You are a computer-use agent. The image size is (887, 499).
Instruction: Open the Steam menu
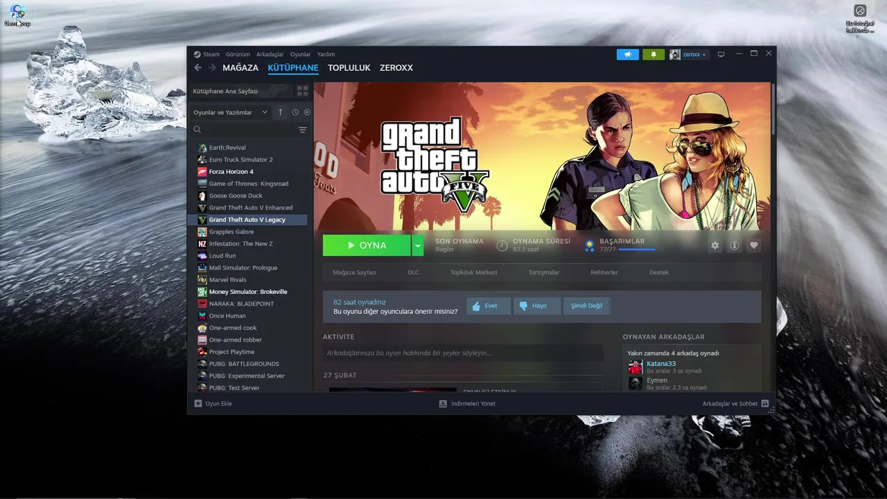click(x=207, y=54)
